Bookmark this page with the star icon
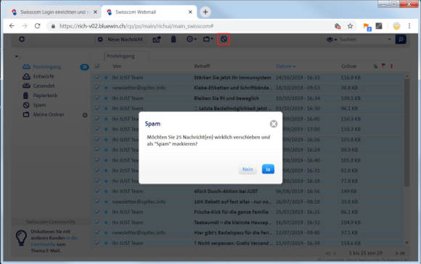 click(350, 26)
